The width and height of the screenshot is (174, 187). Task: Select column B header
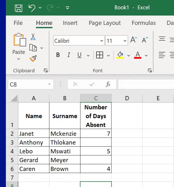tap(65, 98)
